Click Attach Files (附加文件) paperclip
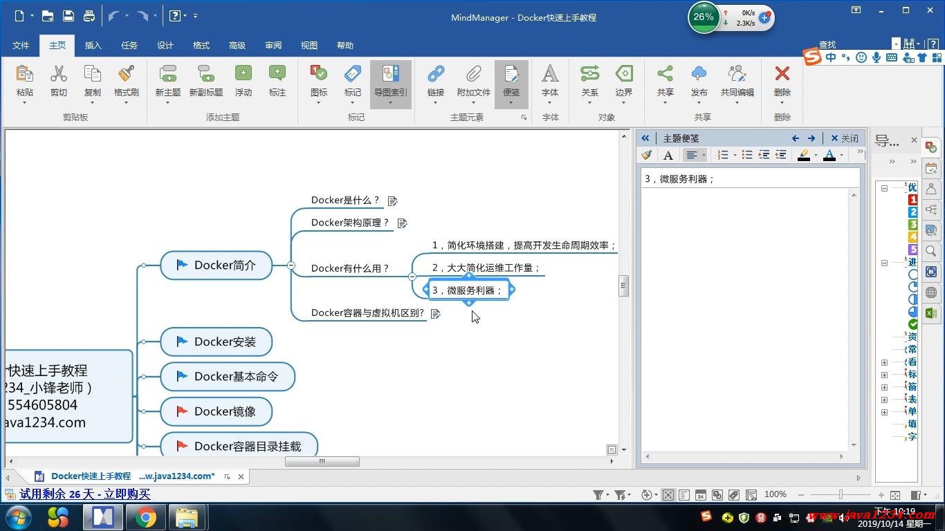 pos(474,73)
